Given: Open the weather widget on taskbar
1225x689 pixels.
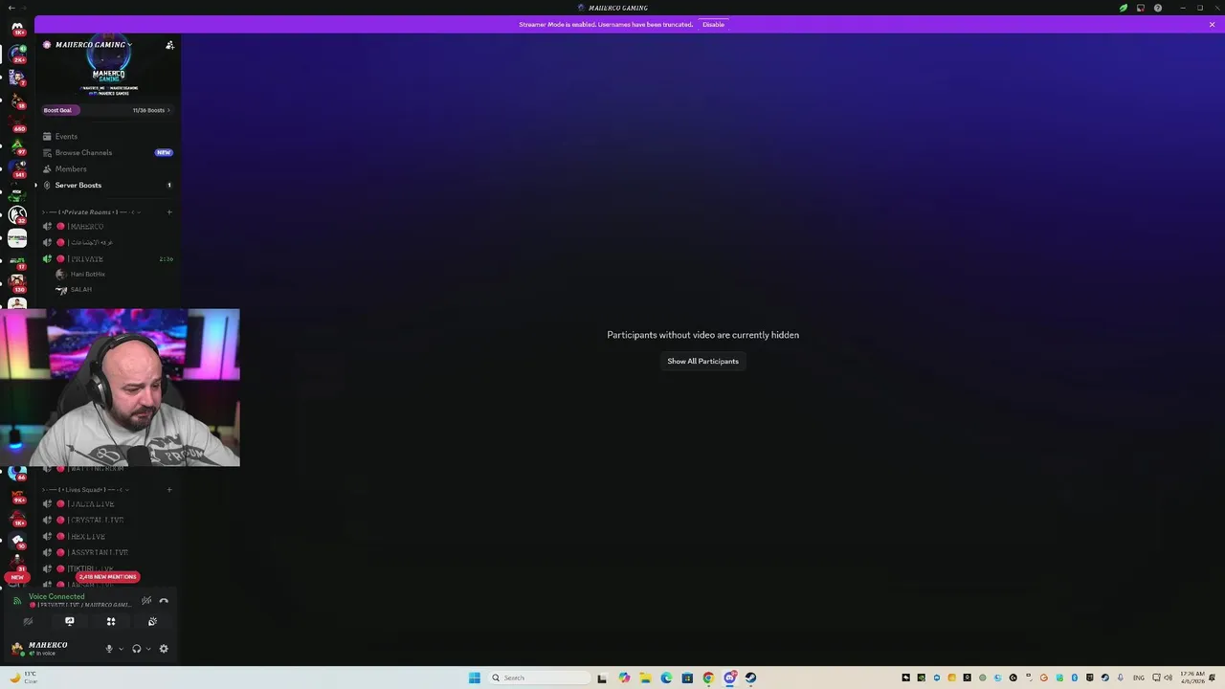Looking at the screenshot, I should [x=24, y=678].
